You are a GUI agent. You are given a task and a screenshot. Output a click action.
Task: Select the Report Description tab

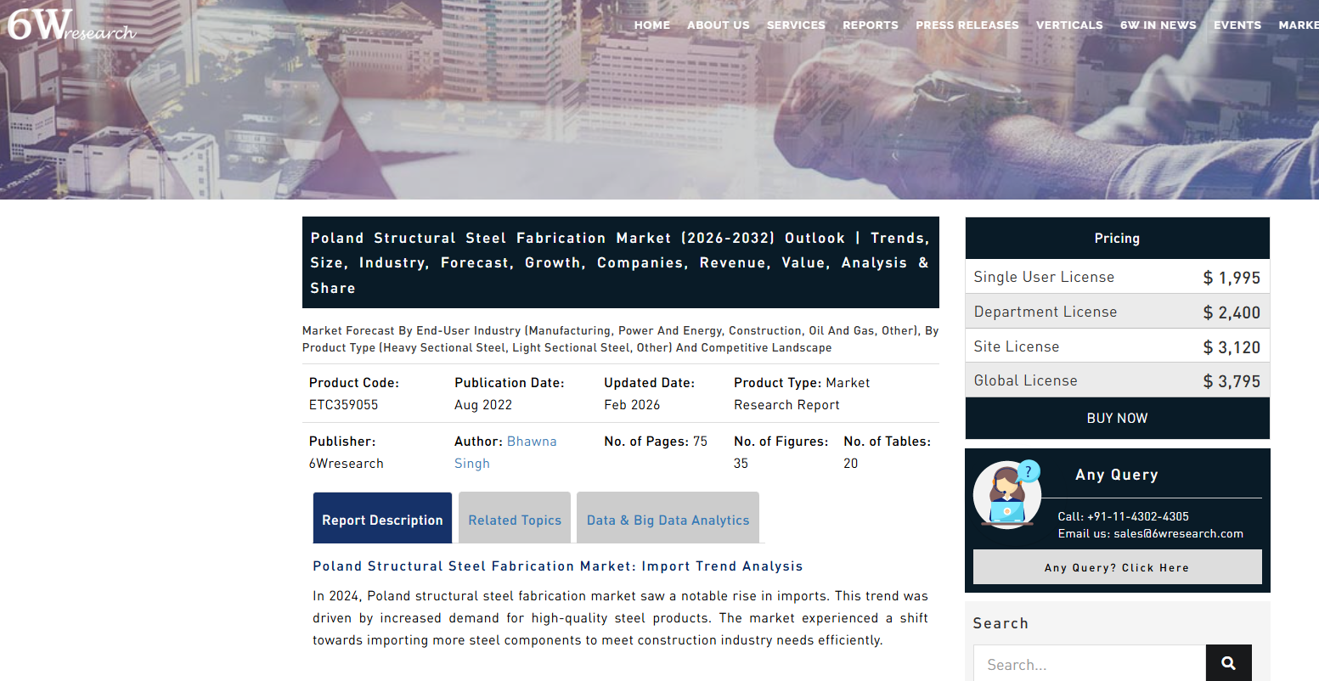click(x=382, y=520)
